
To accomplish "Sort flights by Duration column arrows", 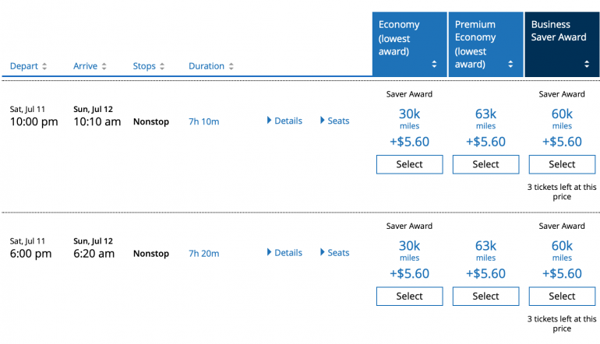I will click(x=231, y=67).
